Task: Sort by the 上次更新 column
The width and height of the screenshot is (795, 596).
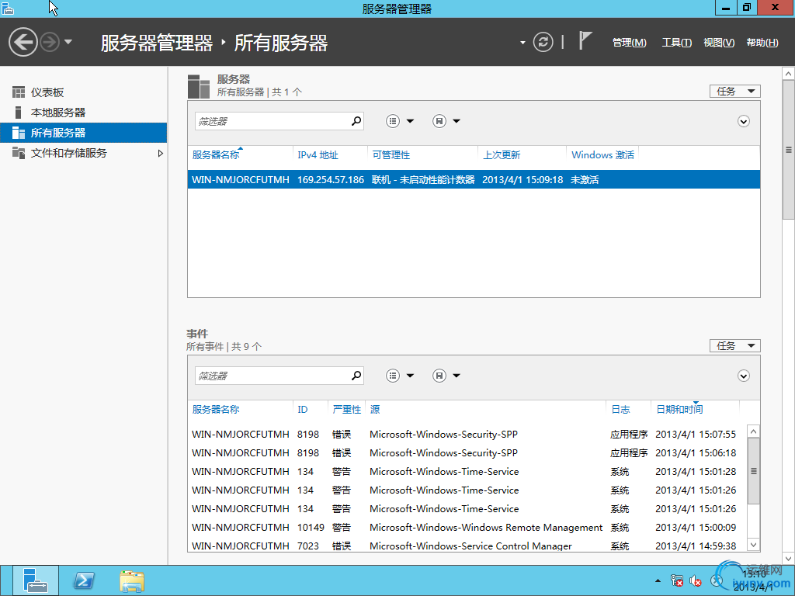Action: pos(502,155)
